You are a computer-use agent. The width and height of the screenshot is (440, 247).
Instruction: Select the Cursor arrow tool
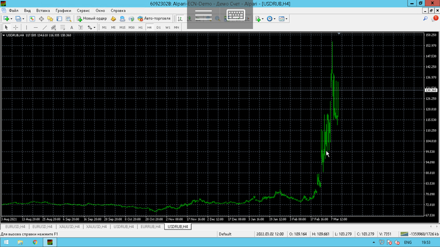6,28
